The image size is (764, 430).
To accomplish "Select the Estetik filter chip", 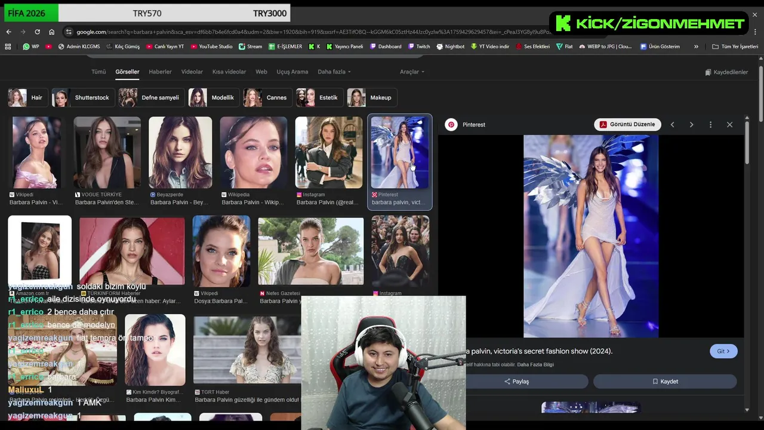I will 319,97.
